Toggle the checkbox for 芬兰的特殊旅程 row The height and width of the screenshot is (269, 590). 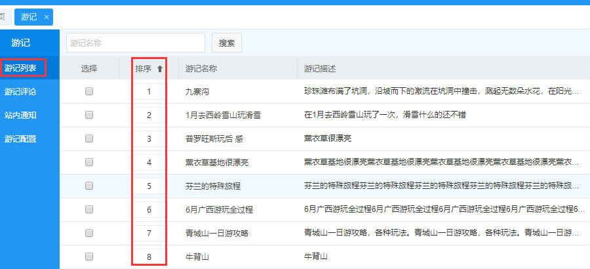pyautogui.click(x=89, y=186)
